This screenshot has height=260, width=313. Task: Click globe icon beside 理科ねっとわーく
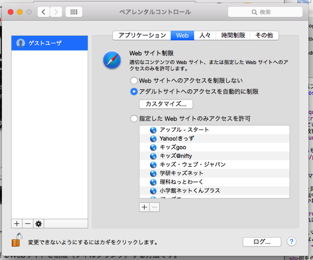(153, 182)
